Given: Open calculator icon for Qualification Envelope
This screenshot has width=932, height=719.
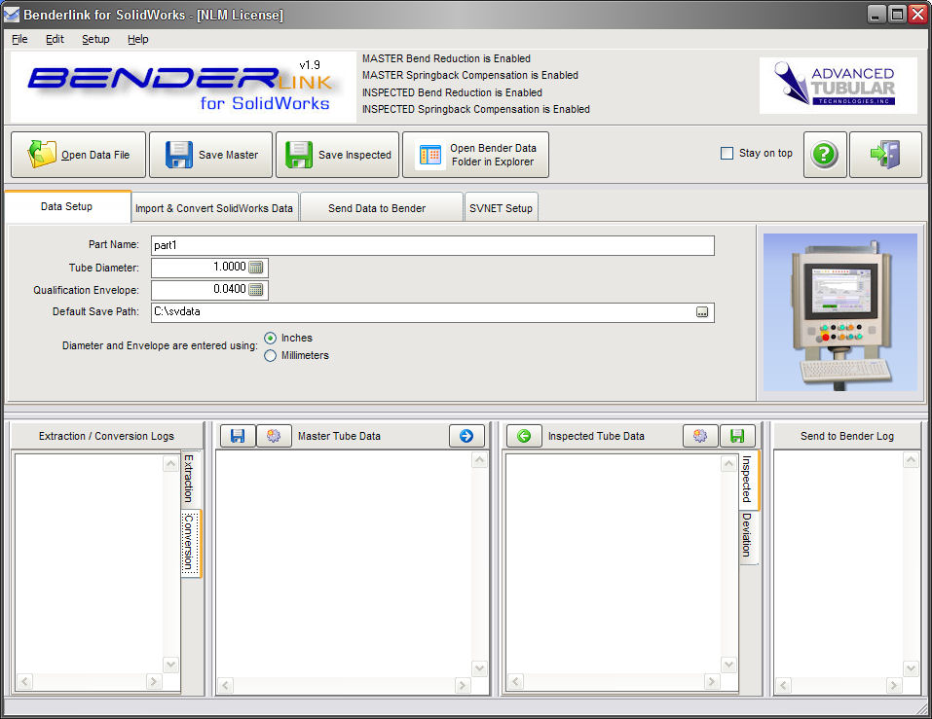Looking at the screenshot, I should pos(255,290).
